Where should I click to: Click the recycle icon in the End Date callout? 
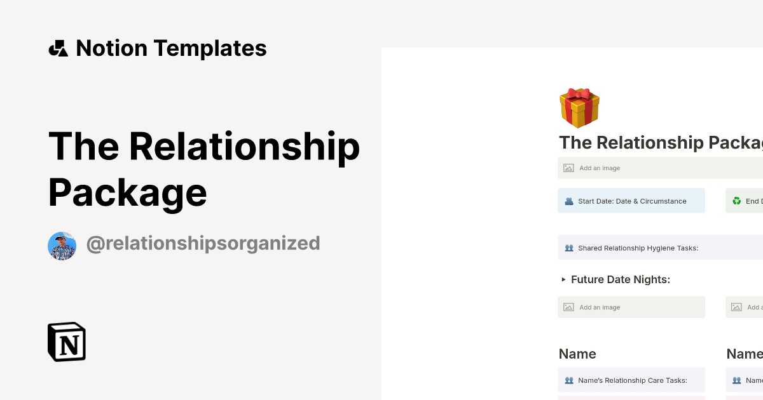pyautogui.click(x=736, y=201)
